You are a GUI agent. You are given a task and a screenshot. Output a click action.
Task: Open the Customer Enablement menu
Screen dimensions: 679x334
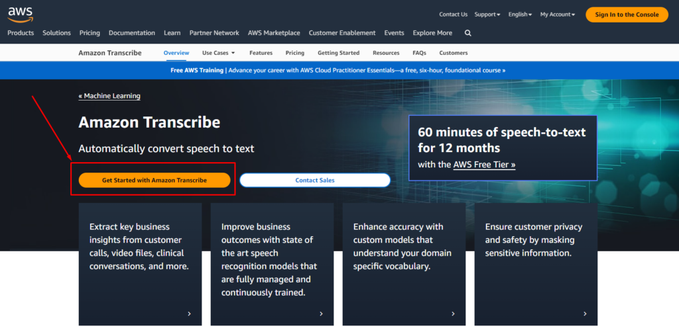pos(342,33)
